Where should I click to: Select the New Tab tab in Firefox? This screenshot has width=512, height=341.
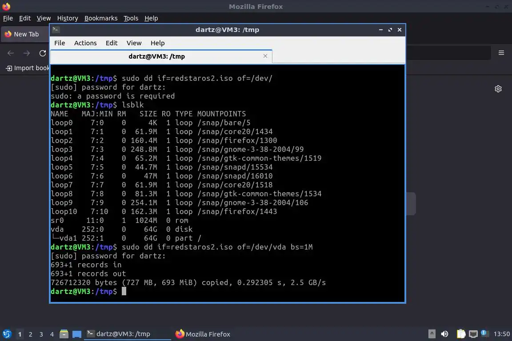[25, 34]
